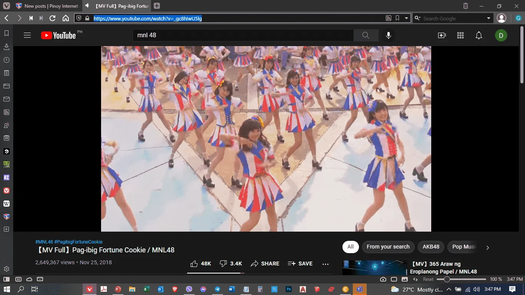
Task: Start voice search with the microphone
Action: 389,35
